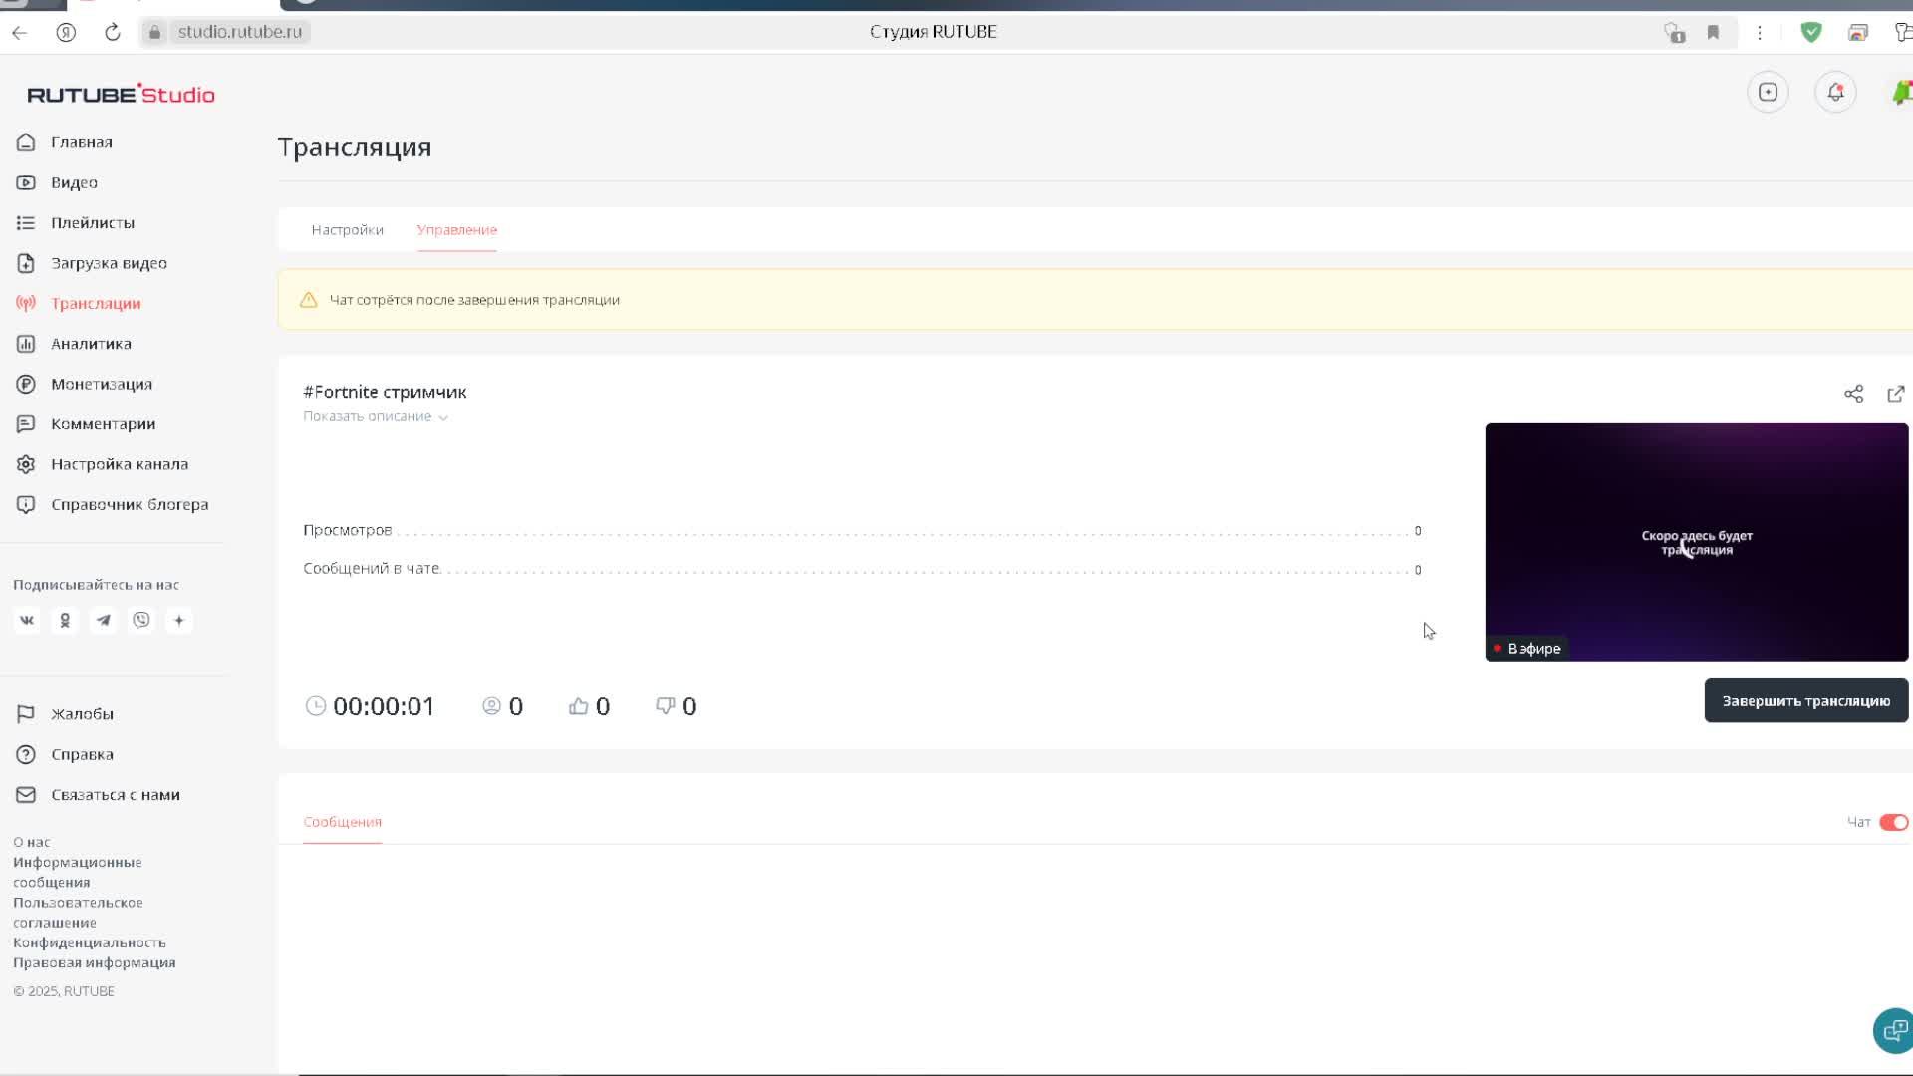Reload the page with browser refresh
1913x1076 pixels.
click(113, 32)
